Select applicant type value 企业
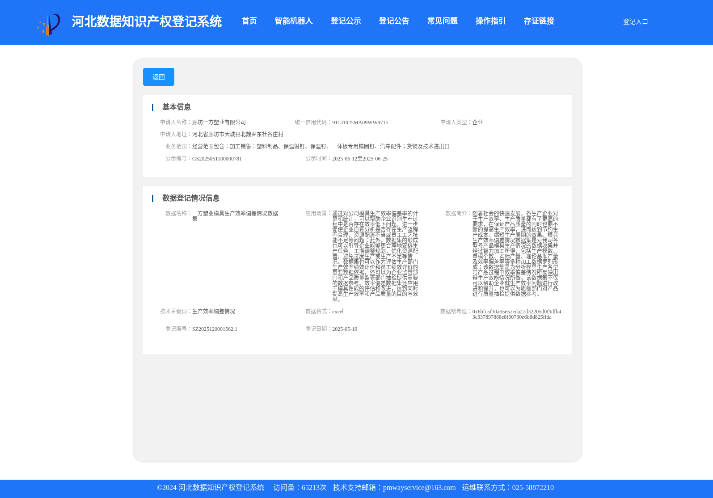Screen dimensions: 713x498 pos(477,122)
